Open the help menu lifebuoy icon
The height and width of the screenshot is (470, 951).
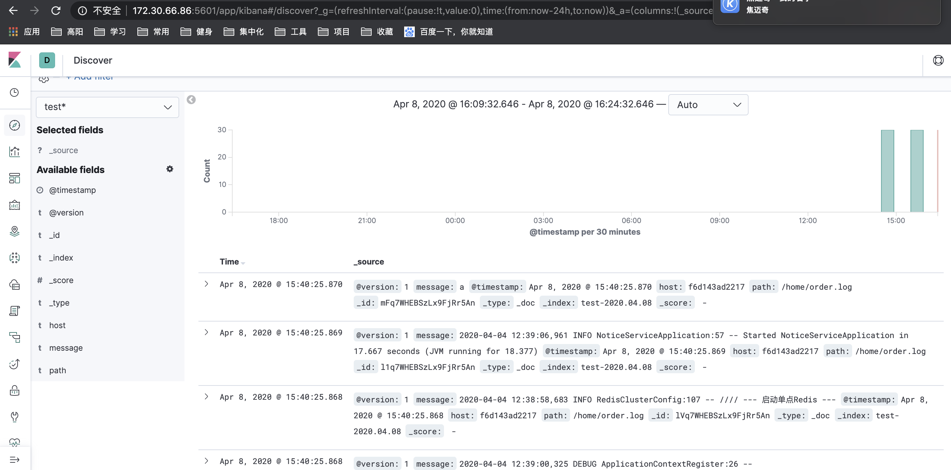pos(938,60)
